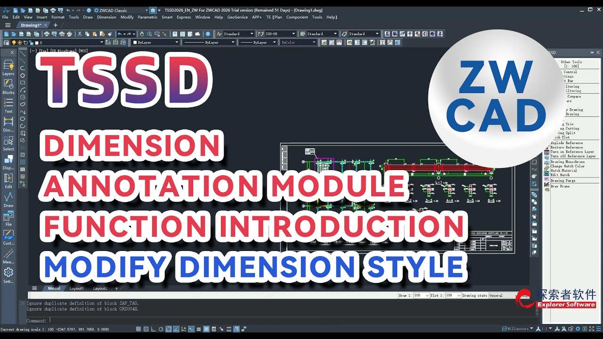This screenshot has width=603, height=339.
Task: Click Edit Hatch in TSSD panel
Action: (560, 175)
